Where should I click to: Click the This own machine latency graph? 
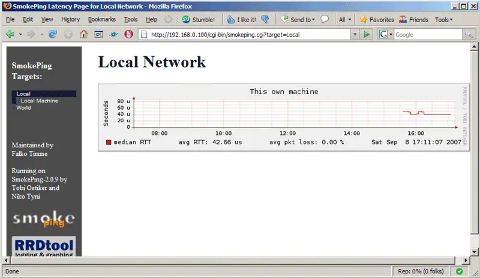tap(284, 117)
